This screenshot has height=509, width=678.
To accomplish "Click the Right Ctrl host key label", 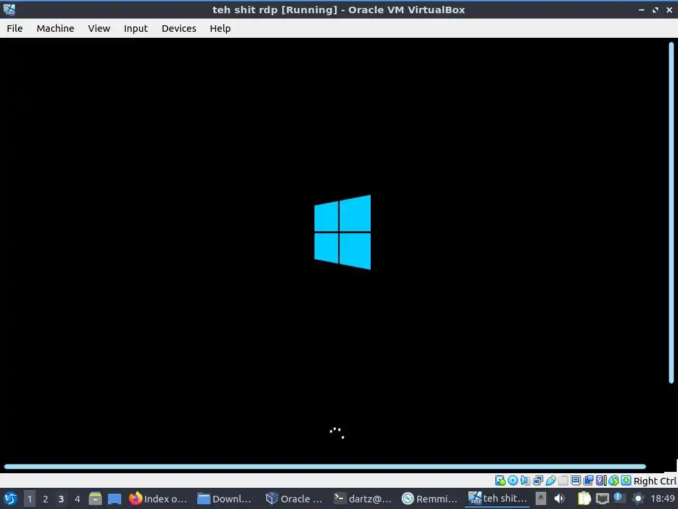I will [655, 481].
